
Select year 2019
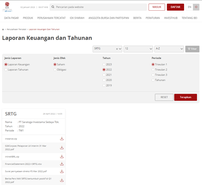tap(104, 85)
